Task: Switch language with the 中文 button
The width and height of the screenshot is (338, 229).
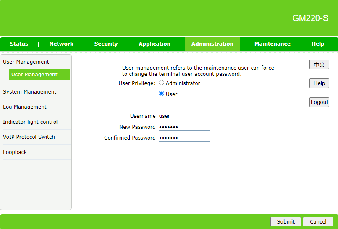Action: click(x=319, y=65)
